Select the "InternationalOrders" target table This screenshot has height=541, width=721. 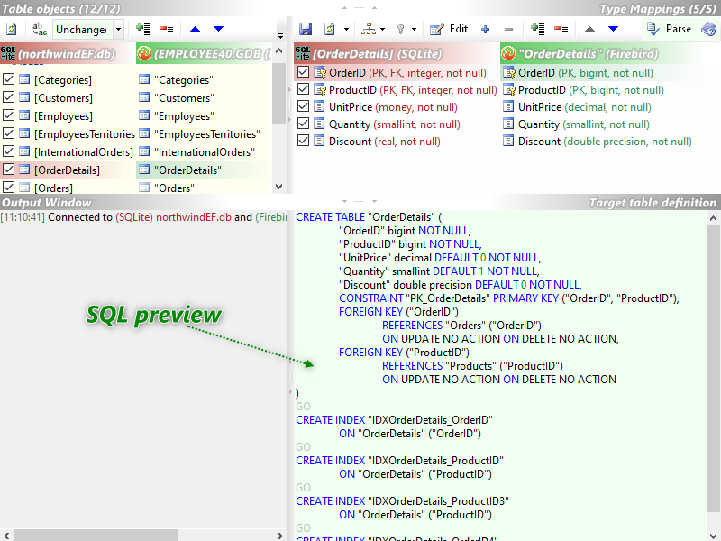(205, 151)
